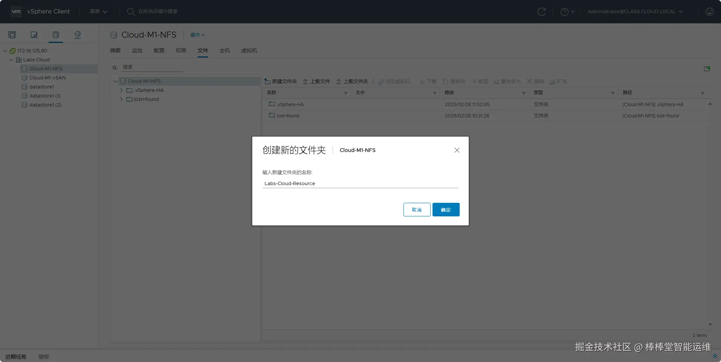Switch to the 摘要 tab
The image size is (721, 362).
[115, 50]
